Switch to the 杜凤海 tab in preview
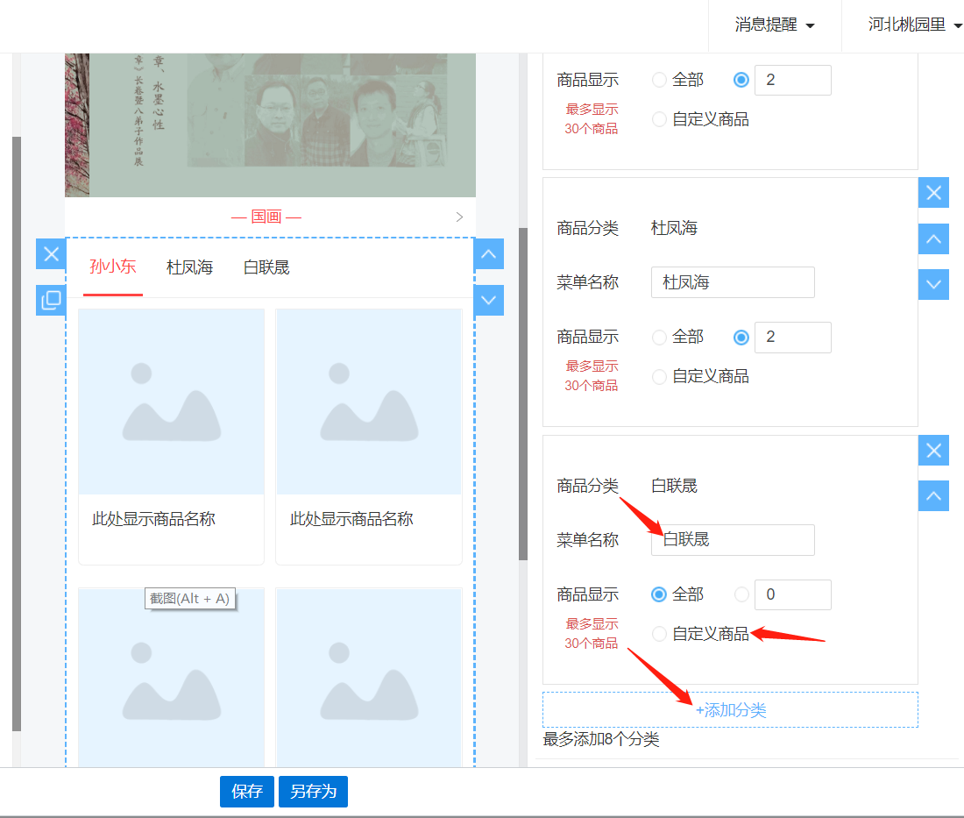 click(189, 267)
